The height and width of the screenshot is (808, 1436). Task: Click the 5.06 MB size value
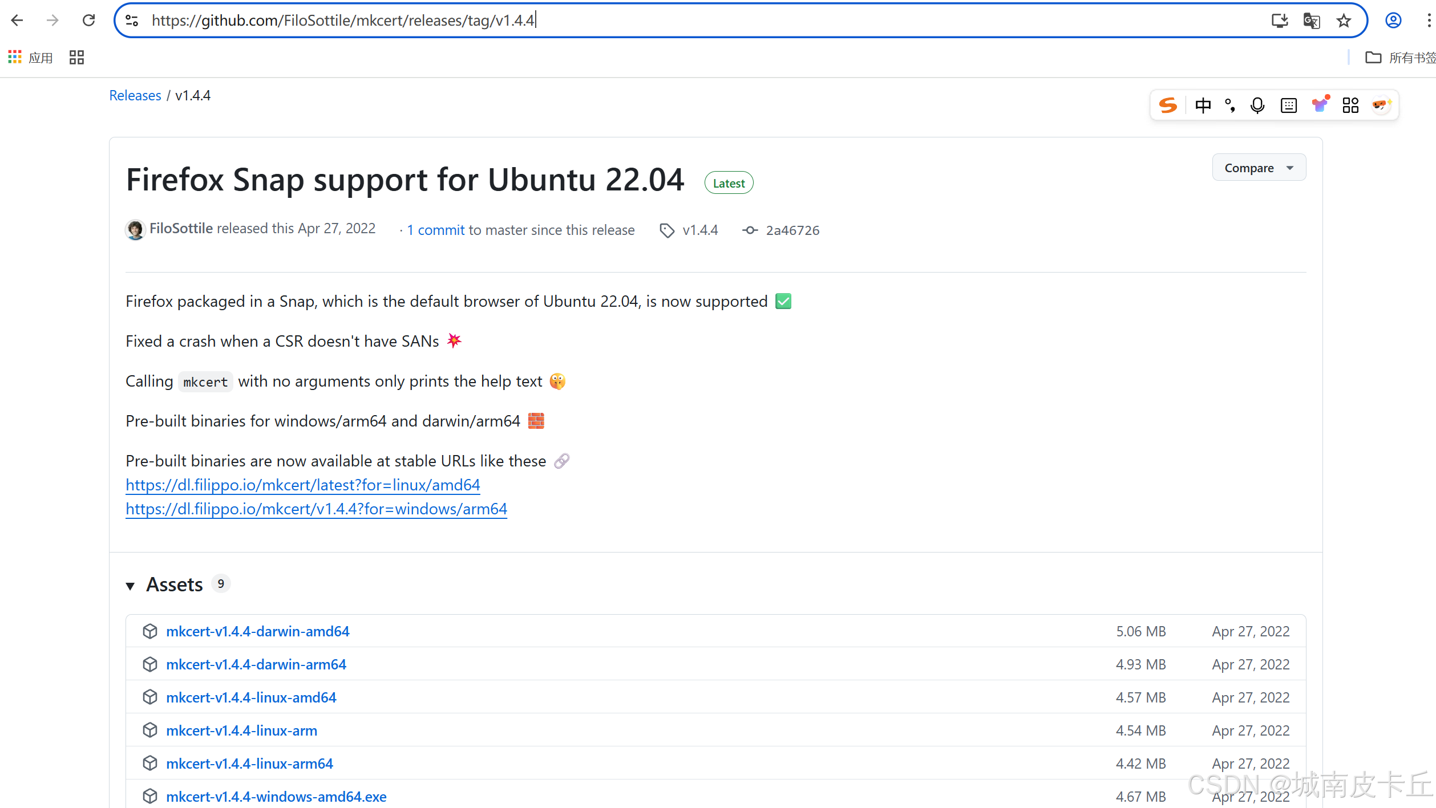[x=1141, y=631]
